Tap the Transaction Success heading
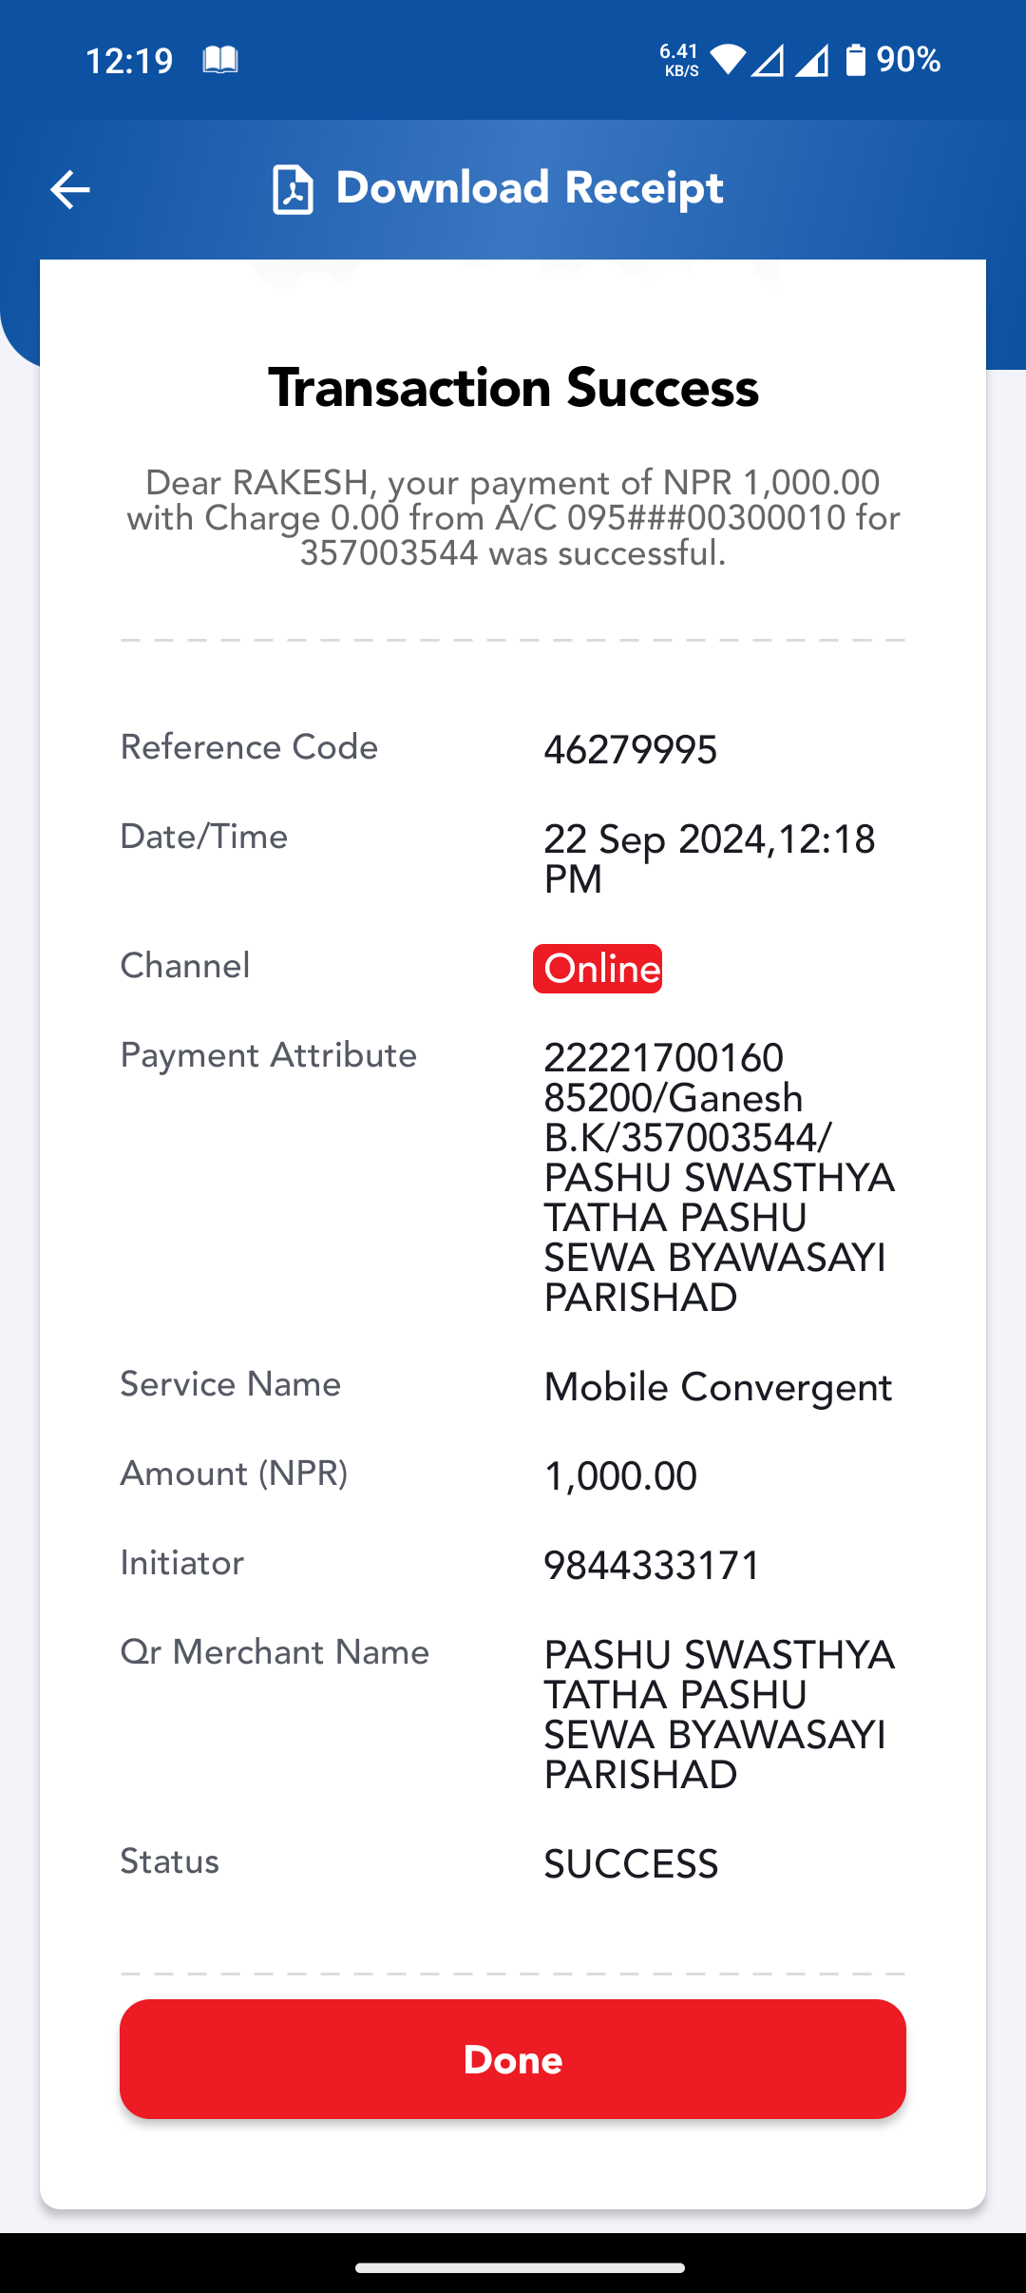Viewport: 1026px width, 2293px height. tap(514, 388)
